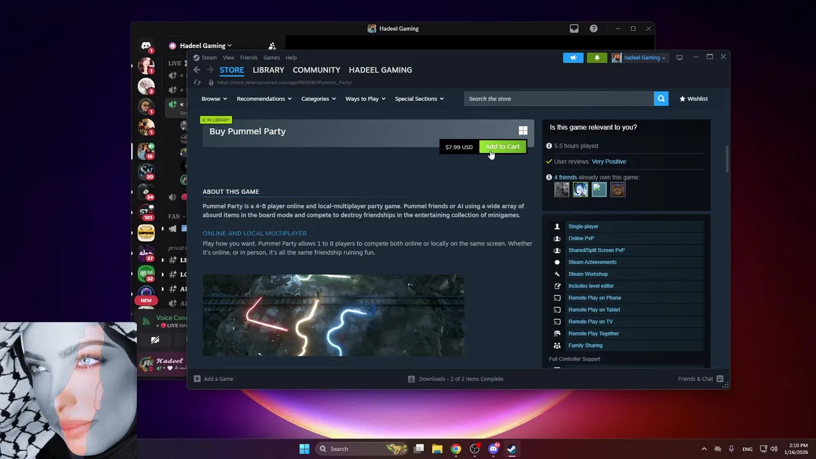Image resolution: width=816 pixels, height=459 pixels.
Task: Click Discord voice connection signal icon
Action: (146, 321)
